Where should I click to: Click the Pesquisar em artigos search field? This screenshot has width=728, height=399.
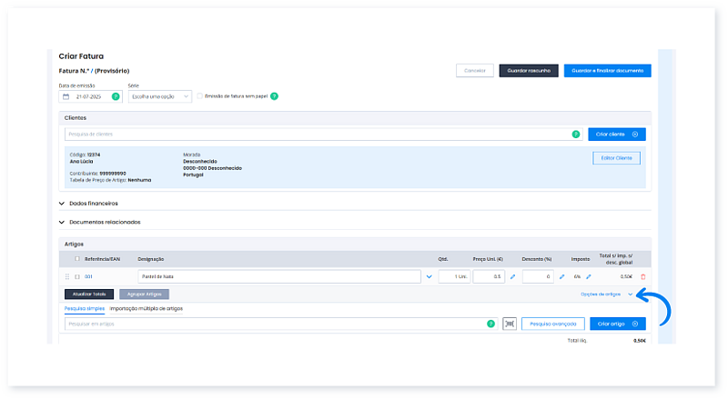[x=273, y=324]
